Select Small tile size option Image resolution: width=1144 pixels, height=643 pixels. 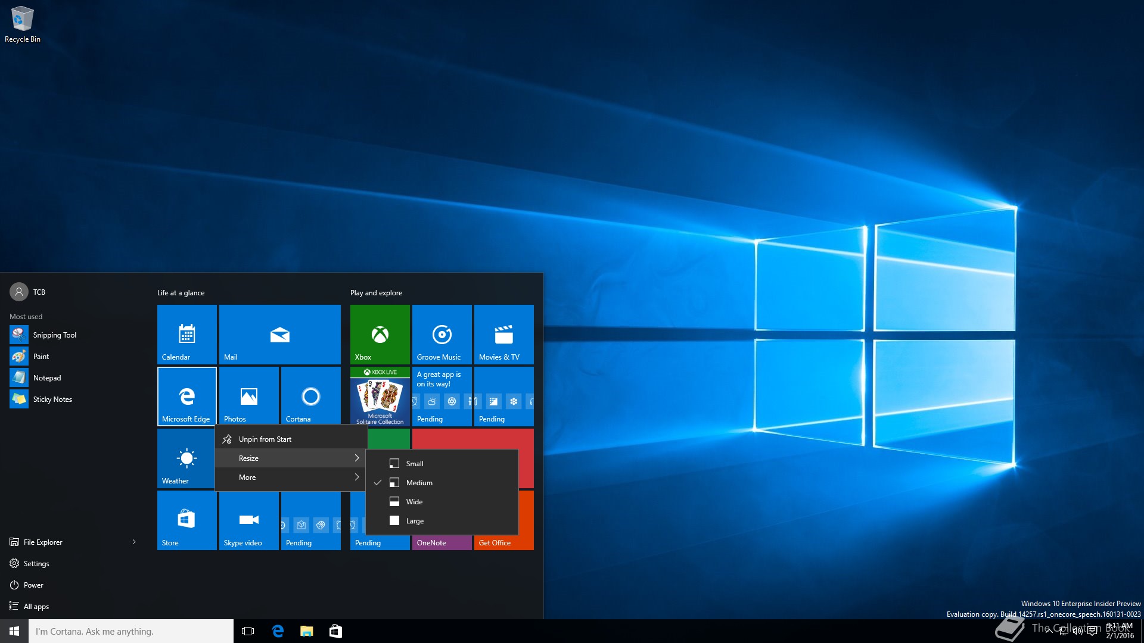415,464
